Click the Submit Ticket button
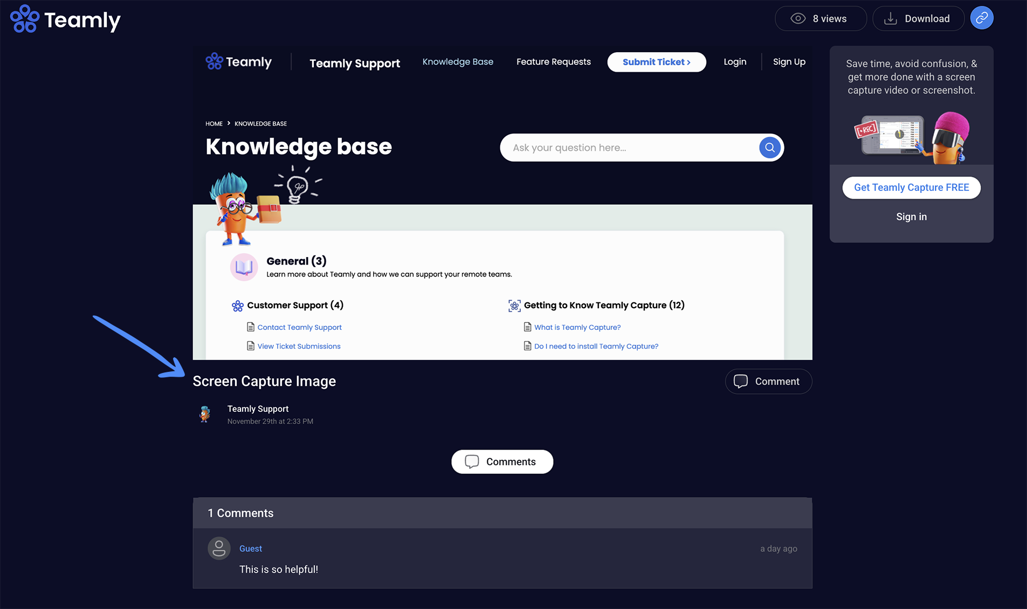This screenshot has height=609, width=1027. click(657, 62)
